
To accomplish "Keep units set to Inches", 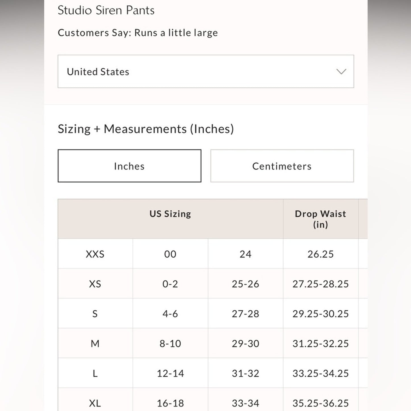I will point(129,166).
